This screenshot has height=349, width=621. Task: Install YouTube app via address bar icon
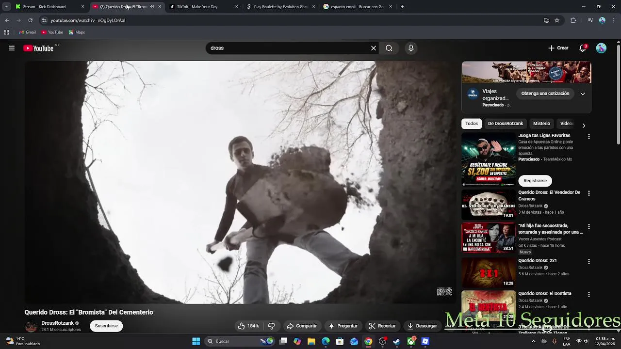[x=546, y=20]
